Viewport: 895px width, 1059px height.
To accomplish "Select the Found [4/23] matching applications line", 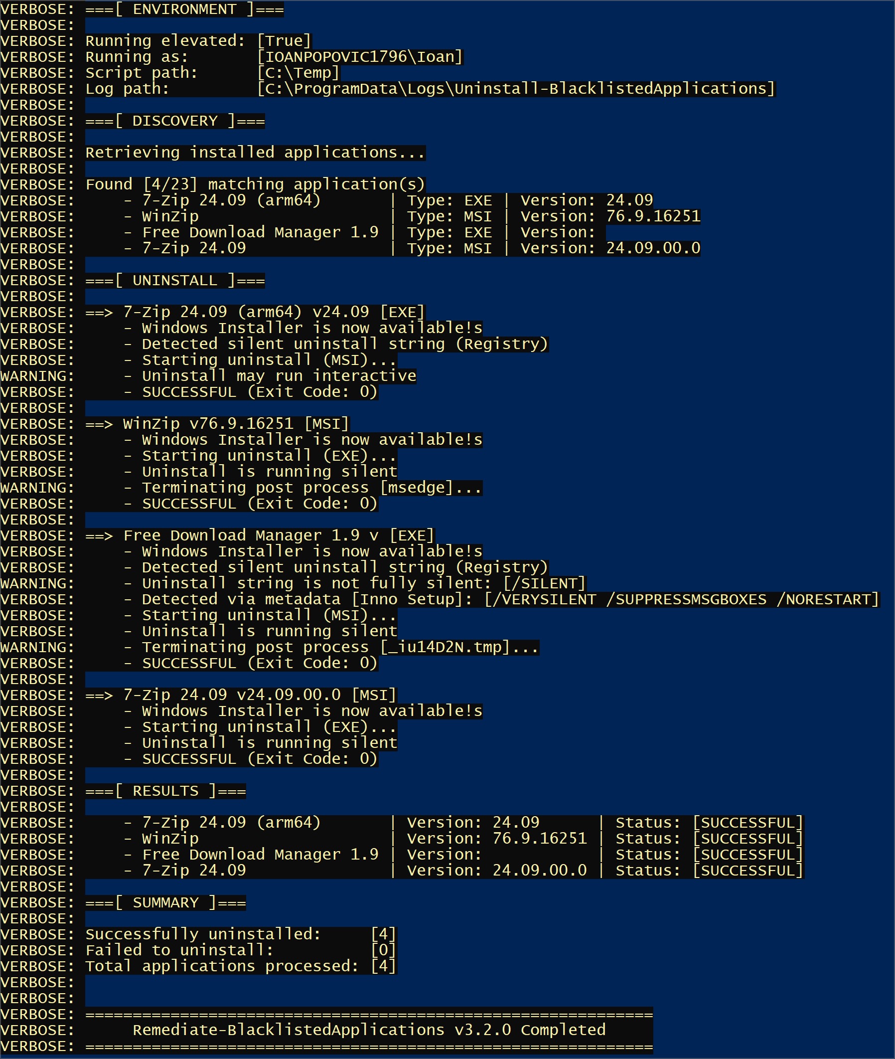I will (254, 184).
